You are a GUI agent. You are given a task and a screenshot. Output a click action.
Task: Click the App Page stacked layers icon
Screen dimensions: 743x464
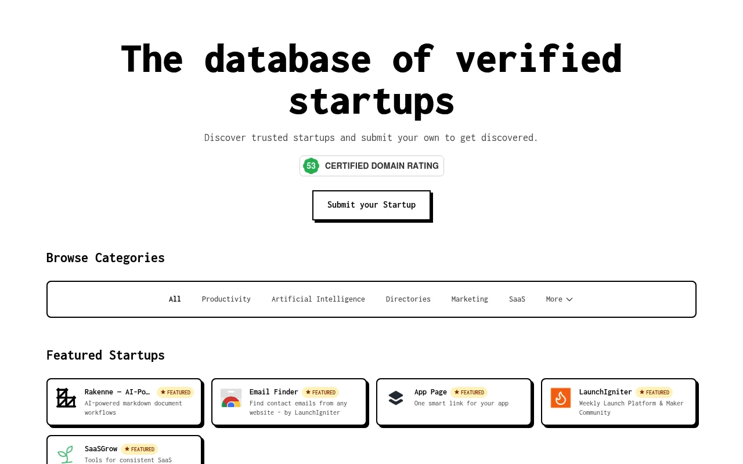coord(395,398)
